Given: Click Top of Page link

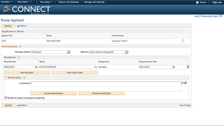Looking at the screenshot, I should point(185,105).
